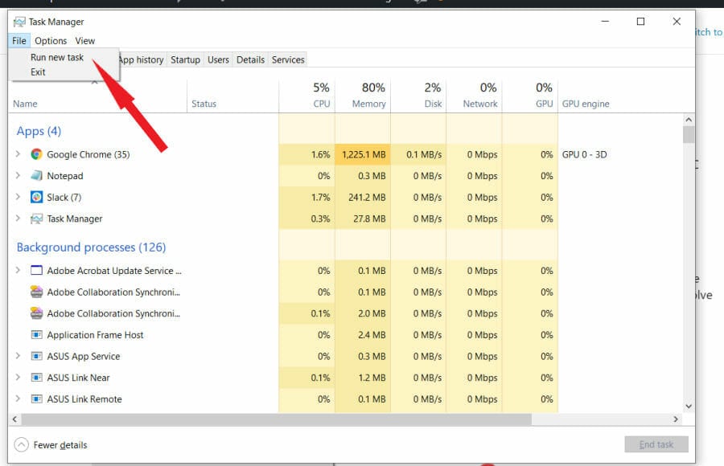This screenshot has width=724, height=466.
Task: Click Task Manager's 27.8 MB memory value
Action: point(369,219)
